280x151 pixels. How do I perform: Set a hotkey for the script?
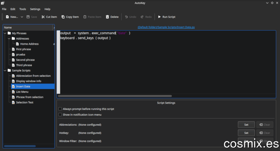pyautogui.click(x=246, y=133)
